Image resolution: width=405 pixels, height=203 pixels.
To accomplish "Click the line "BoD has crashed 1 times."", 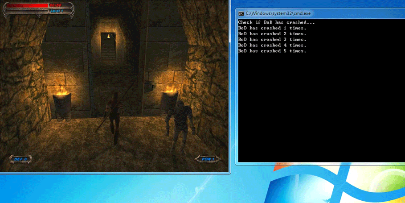I will click(272, 28).
